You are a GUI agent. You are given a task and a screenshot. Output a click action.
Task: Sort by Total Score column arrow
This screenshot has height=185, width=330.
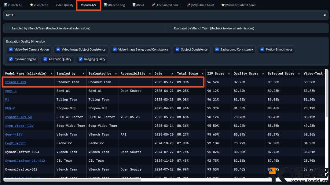coord(203,74)
